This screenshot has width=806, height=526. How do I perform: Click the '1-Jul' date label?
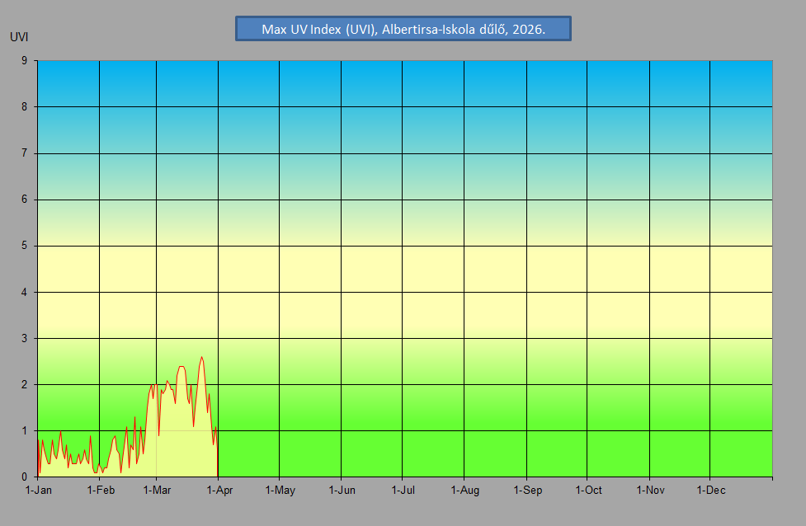click(402, 491)
